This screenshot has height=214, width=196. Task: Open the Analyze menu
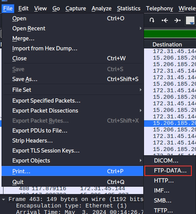[x=101, y=8]
